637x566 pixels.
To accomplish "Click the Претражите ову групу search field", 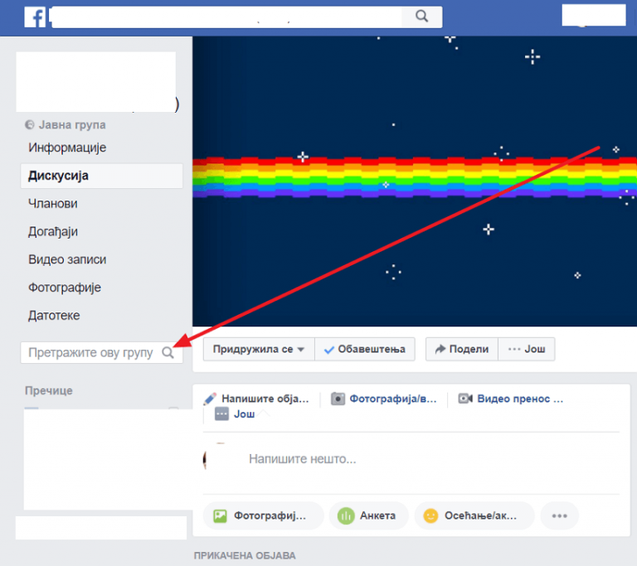I will [x=101, y=352].
